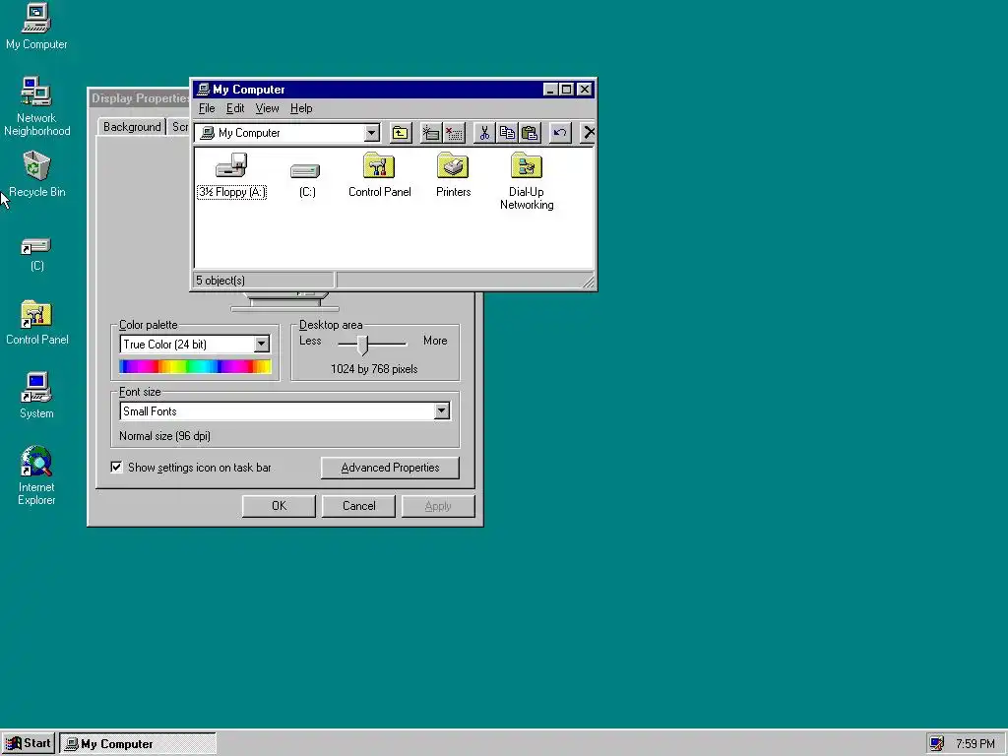Click OK in Display Properties
The width and height of the screenshot is (1008, 756).
279,506
